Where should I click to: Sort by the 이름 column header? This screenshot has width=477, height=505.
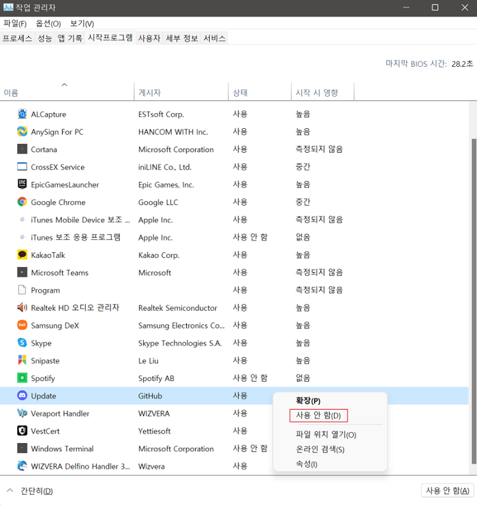[67, 91]
